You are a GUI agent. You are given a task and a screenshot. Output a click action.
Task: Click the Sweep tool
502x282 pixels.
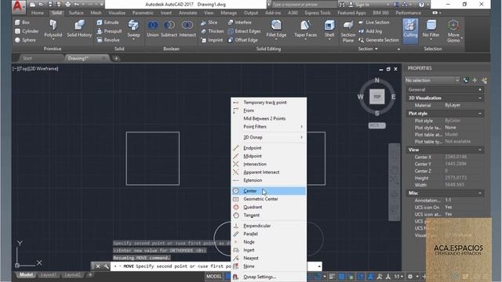[x=133, y=30]
